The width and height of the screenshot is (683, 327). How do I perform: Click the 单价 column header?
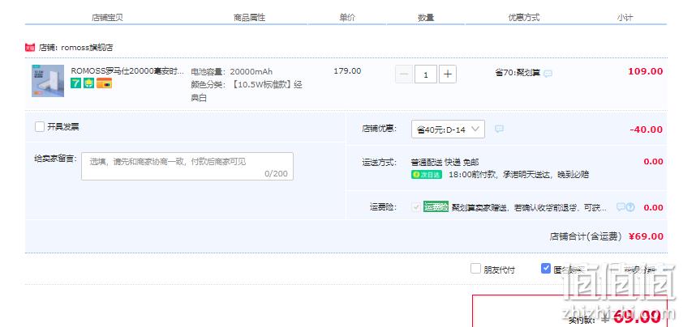[347, 18]
